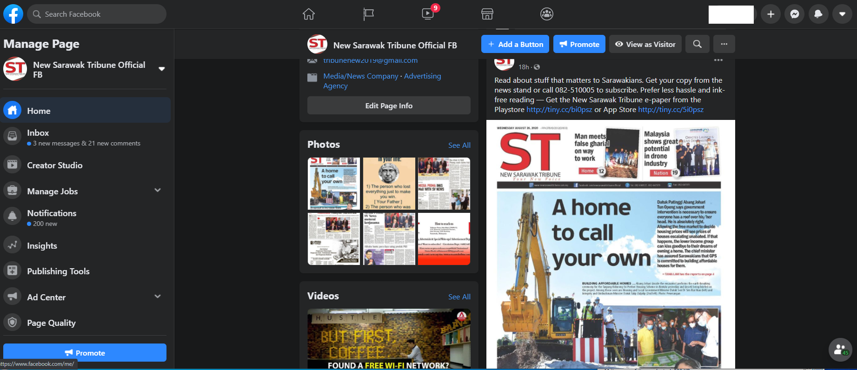Open the Groups icon in top navigation
Screen dimensions: 857x370
[x=546, y=14]
